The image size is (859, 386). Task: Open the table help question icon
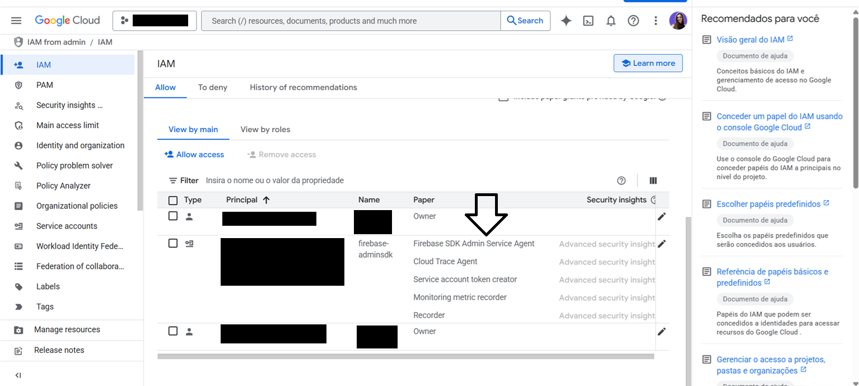click(621, 180)
